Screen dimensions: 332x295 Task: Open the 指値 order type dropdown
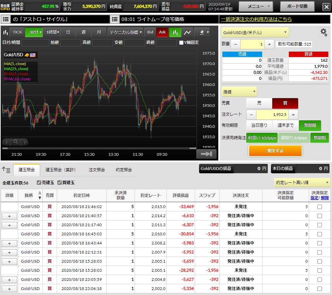pos(239,92)
